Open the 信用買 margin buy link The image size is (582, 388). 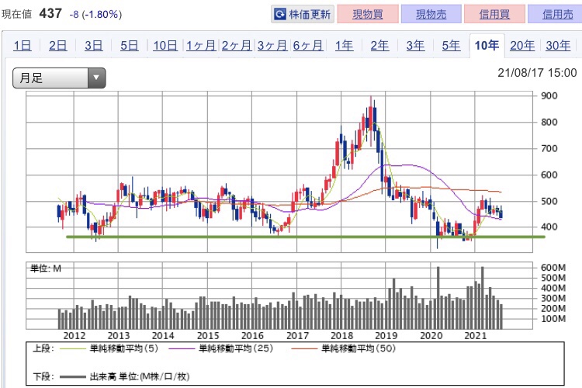(494, 15)
